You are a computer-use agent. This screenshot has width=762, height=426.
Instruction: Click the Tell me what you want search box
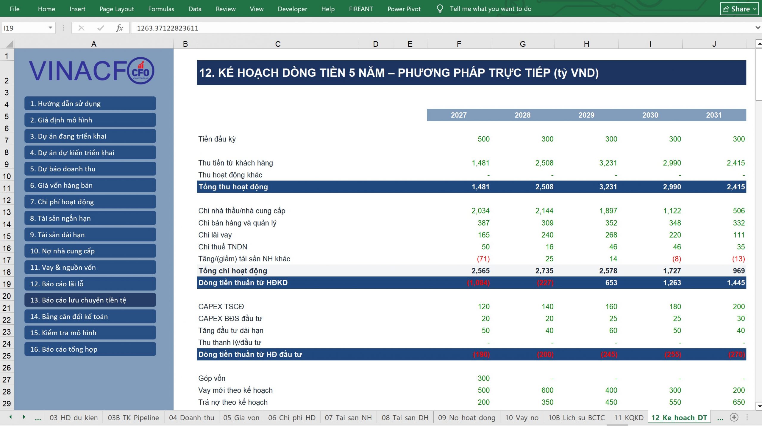coord(491,9)
